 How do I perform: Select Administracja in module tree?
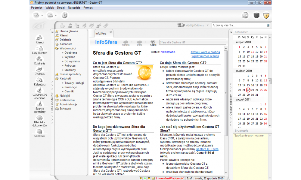[x=68, y=104]
